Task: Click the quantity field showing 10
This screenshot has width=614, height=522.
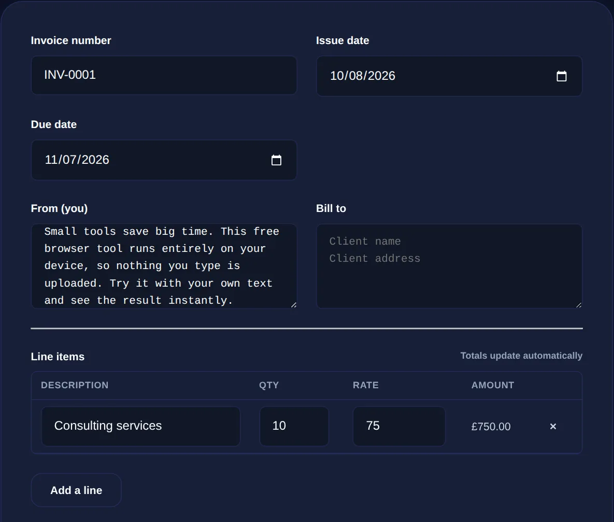Action: click(294, 426)
